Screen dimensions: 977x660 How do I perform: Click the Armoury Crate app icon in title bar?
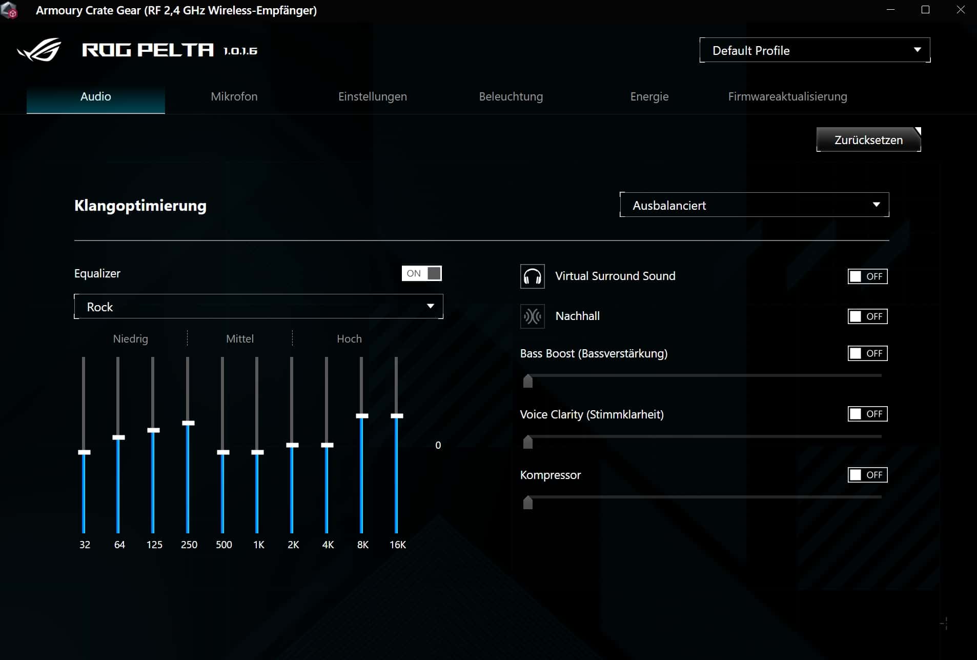pyautogui.click(x=10, y=10)
